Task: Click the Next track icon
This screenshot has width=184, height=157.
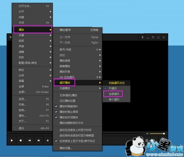Action: pyautogui.click(x=38, y=140)
